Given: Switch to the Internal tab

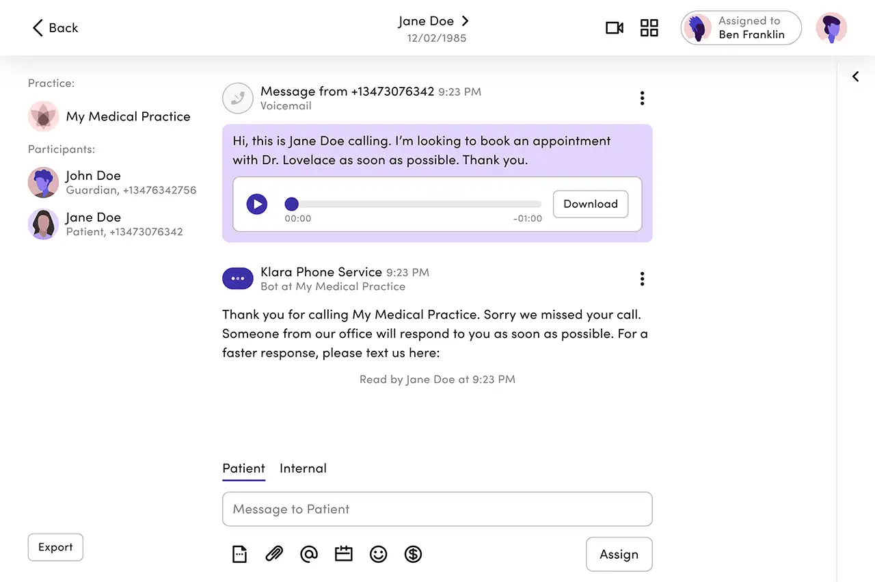Looking at the screenshot, I should (x=303, y=468).
